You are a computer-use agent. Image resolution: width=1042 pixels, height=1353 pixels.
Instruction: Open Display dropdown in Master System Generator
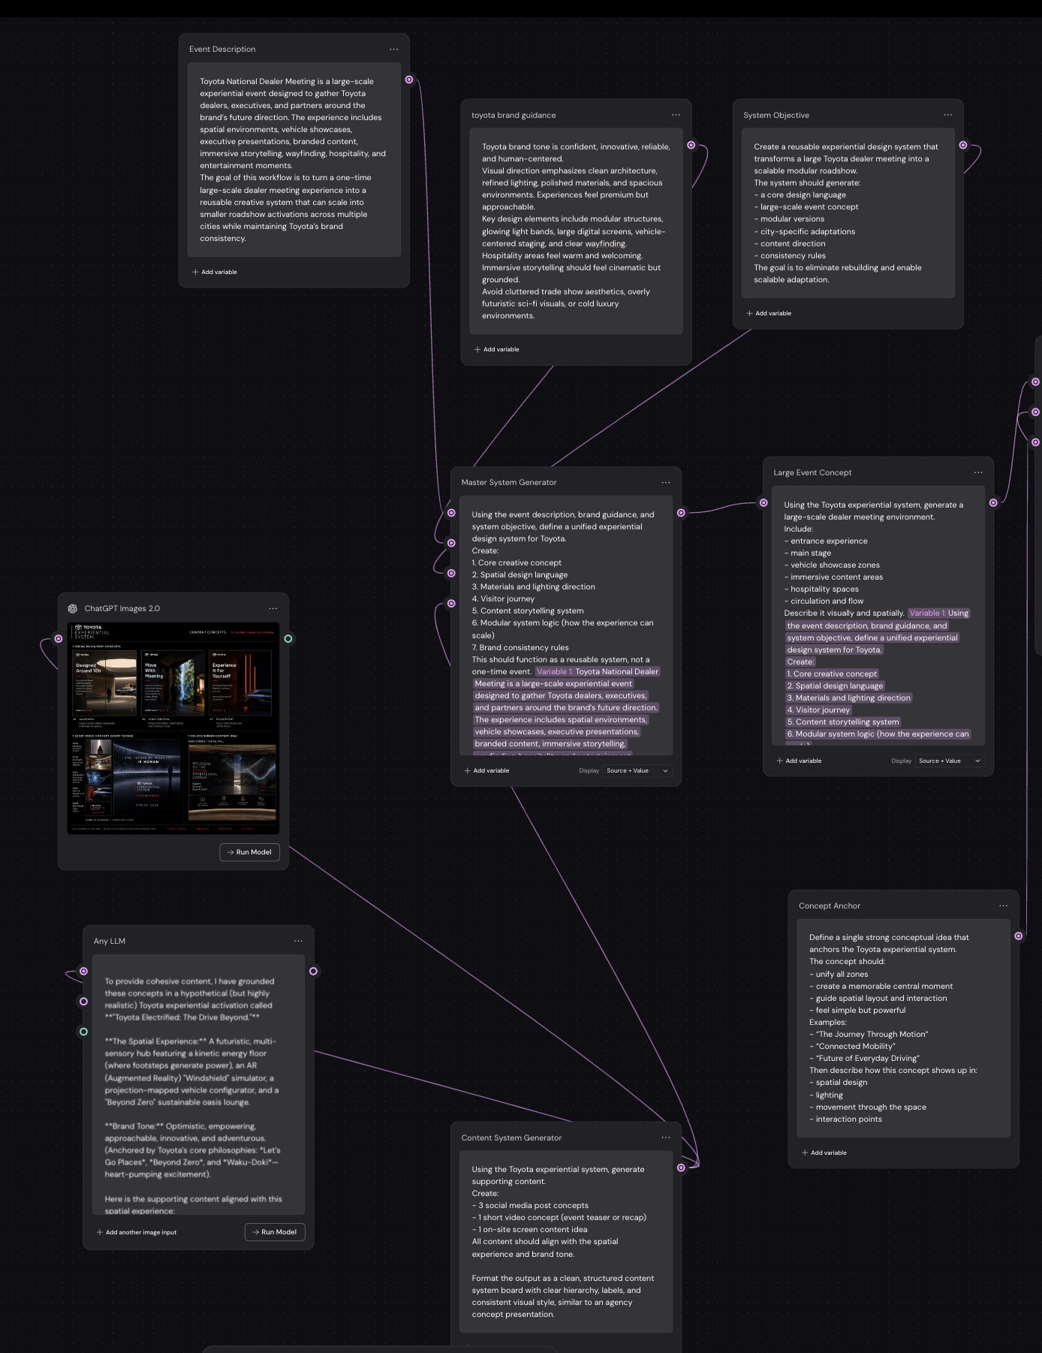pos(637,770)
